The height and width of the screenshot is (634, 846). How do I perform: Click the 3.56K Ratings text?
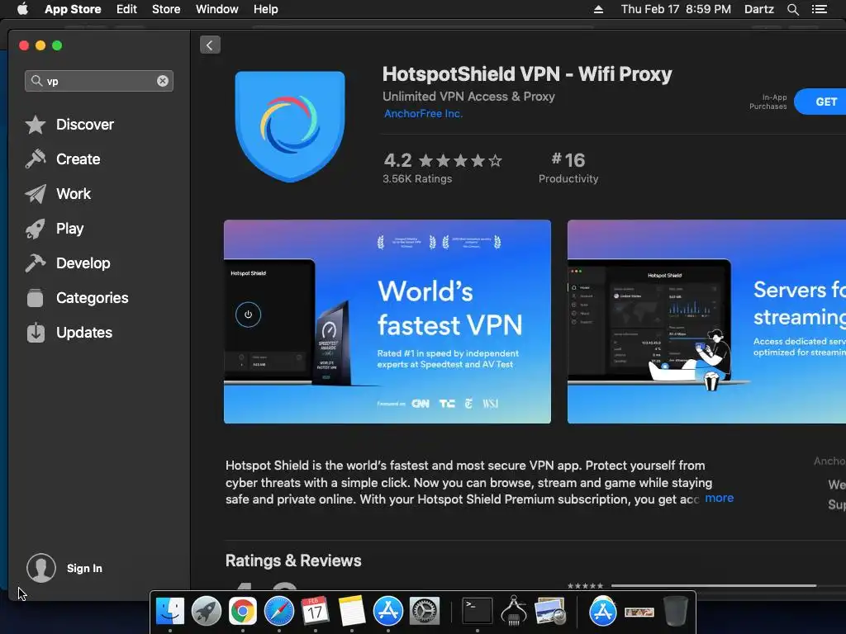[417, 178]
